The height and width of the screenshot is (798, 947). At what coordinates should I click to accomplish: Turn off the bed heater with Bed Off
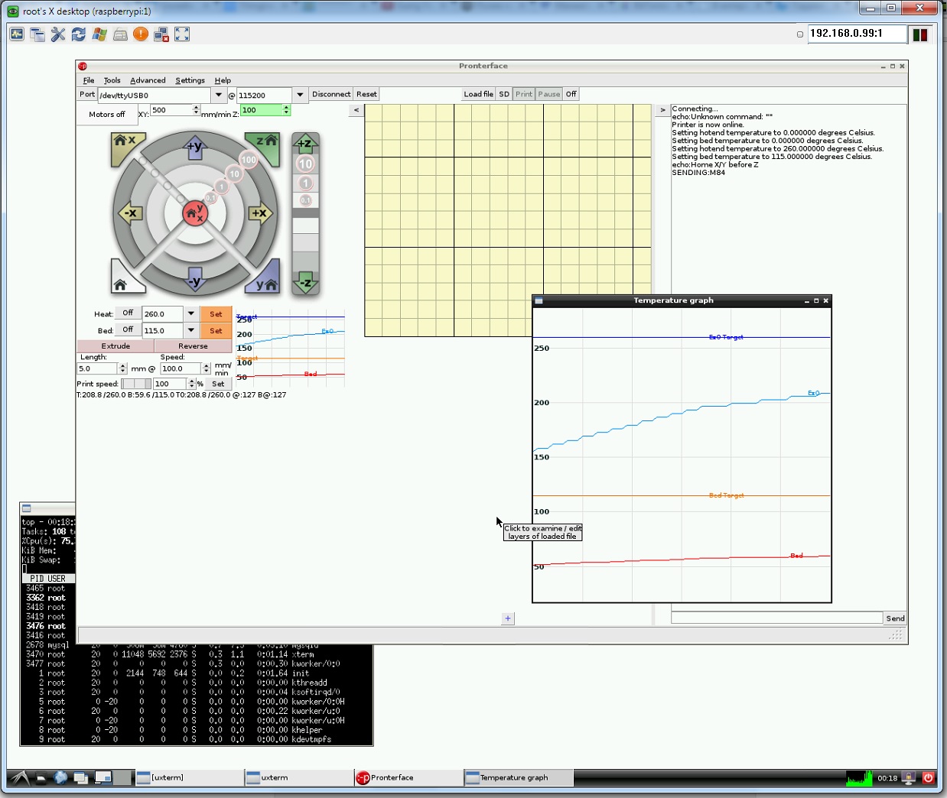(128, 330)
